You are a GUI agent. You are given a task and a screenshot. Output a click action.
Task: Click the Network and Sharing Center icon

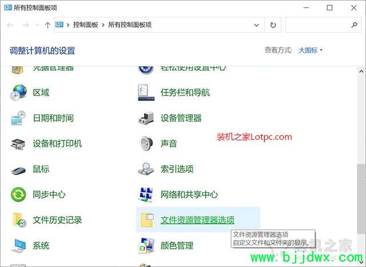[x=146, y=195]
